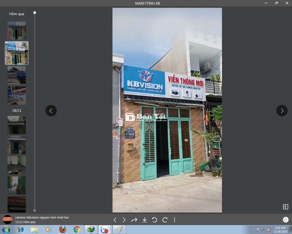292x234 pixels.
Task: Click the sender's round avatar
Action: [8, 220]
